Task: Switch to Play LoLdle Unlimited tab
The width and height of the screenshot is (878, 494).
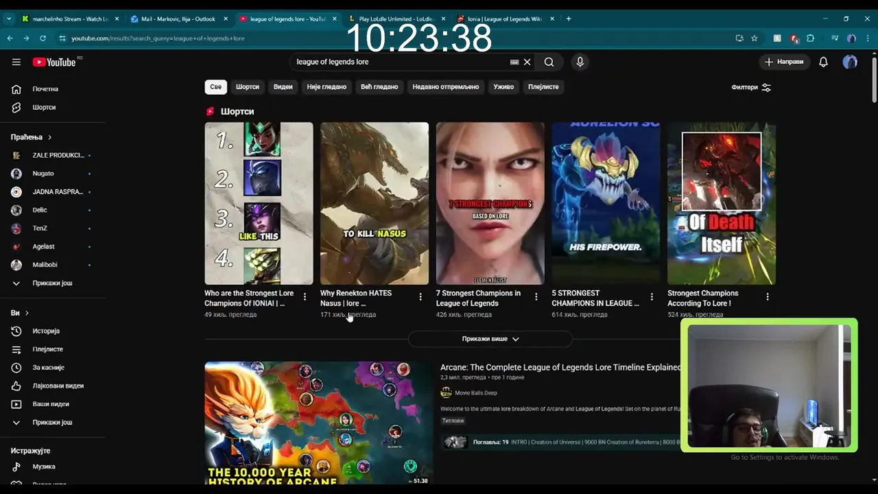Action: coord(396,19)
